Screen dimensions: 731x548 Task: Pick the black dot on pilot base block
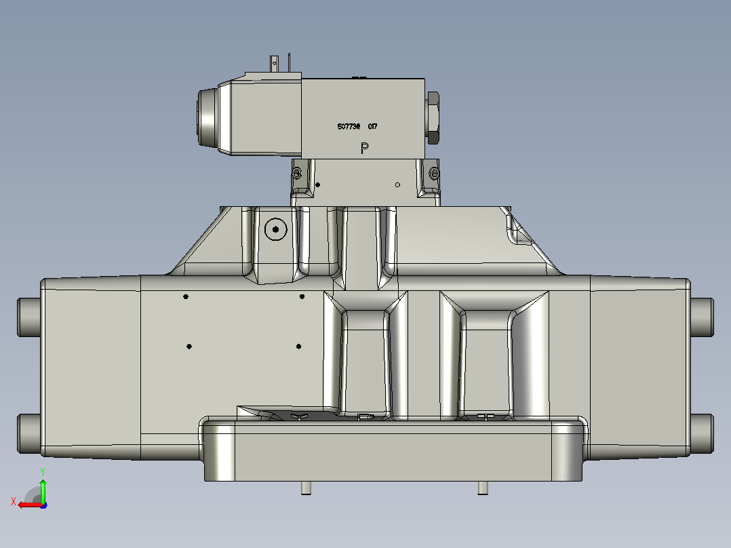[x=317, y=184]
